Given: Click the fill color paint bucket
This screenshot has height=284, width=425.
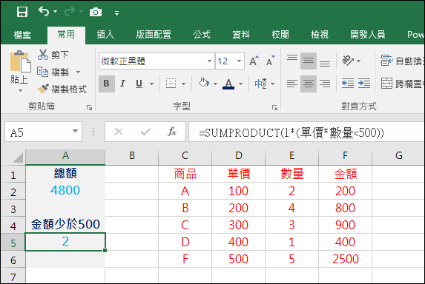Looking at the screenshot, I should [203, 83].
